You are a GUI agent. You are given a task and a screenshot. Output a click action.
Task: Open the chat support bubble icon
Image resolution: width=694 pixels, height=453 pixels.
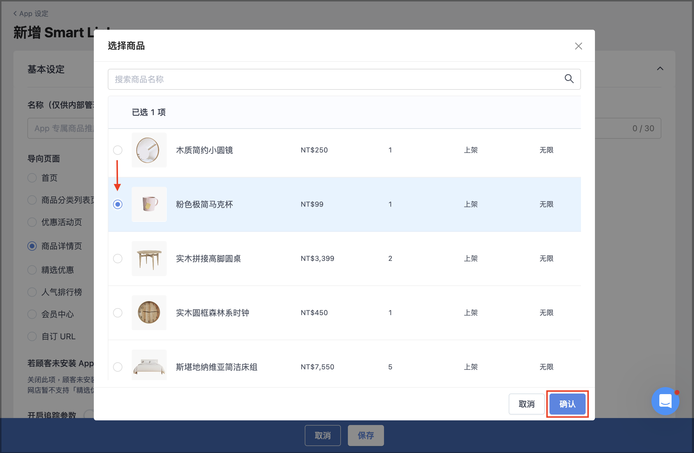665,401
